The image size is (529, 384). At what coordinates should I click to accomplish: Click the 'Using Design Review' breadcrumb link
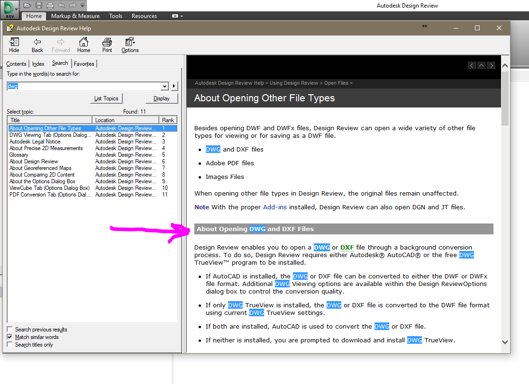pos(294,83)
